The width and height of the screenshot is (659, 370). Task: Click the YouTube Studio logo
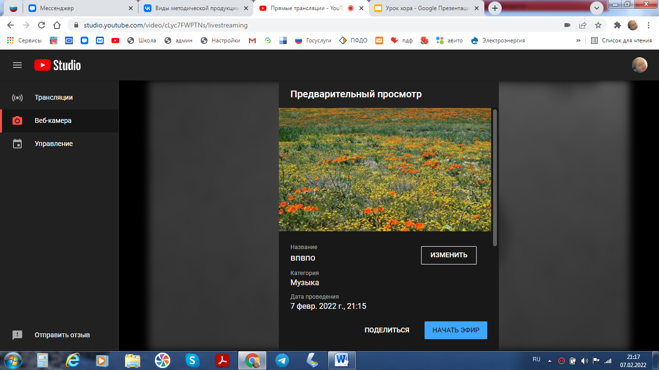coord(57,65)
